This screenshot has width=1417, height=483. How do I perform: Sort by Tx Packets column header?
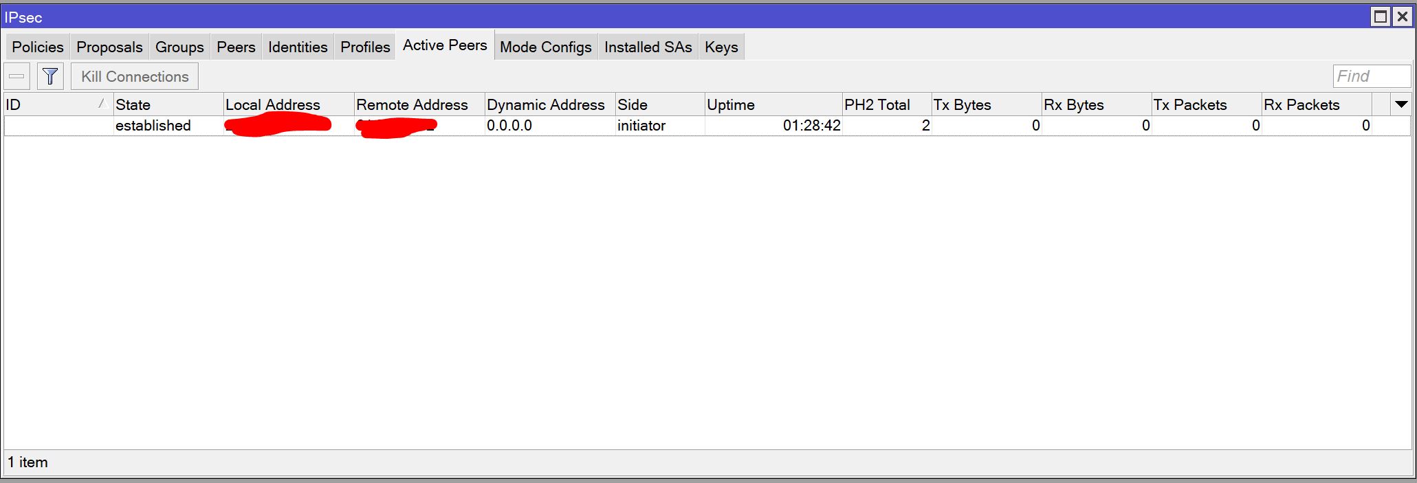pyautogui.click(x=1207, y=104)
